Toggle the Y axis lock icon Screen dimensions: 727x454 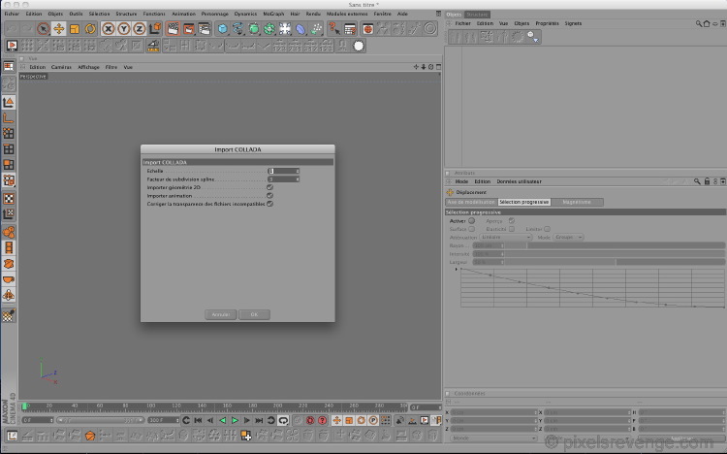pyautogui.click(x=124, y=29)
